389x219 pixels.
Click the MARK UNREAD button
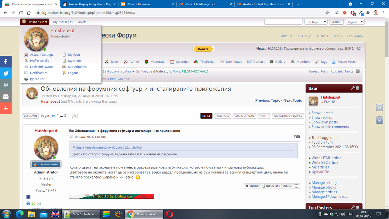(245, 116)
